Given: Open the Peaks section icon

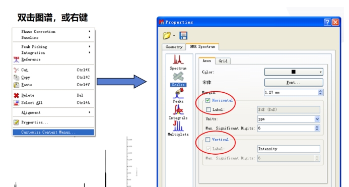Looking at the screenshot, I should (x=178, y=93).
